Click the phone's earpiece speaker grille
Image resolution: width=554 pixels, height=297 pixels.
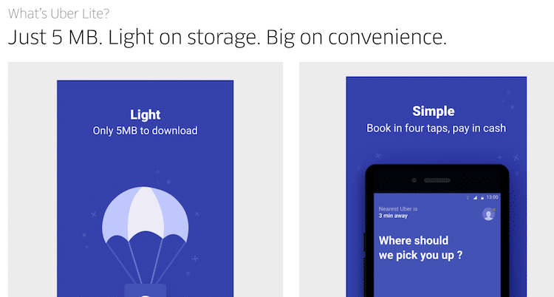coord(437,180)
